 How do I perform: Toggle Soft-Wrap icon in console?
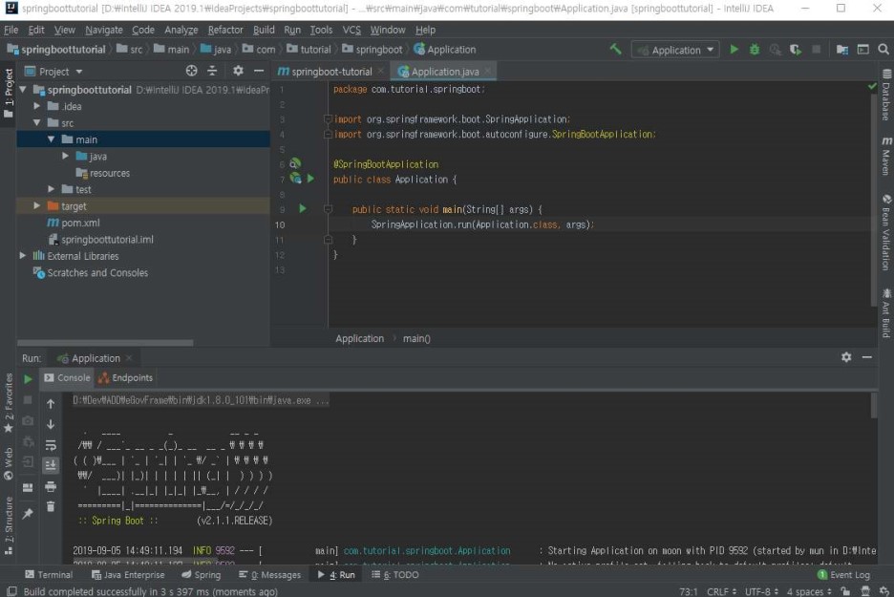[x=51, y=445]
